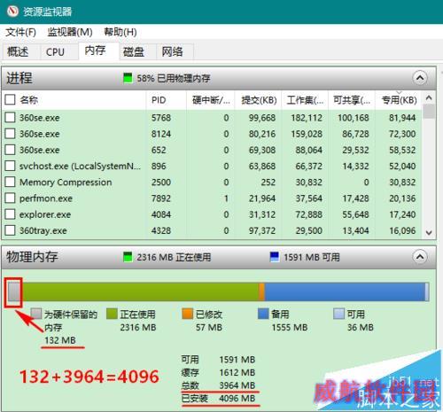The image size is (443, 412).
Task: Click the orange 已修改 legend swatch
Action: click(188, 314)
